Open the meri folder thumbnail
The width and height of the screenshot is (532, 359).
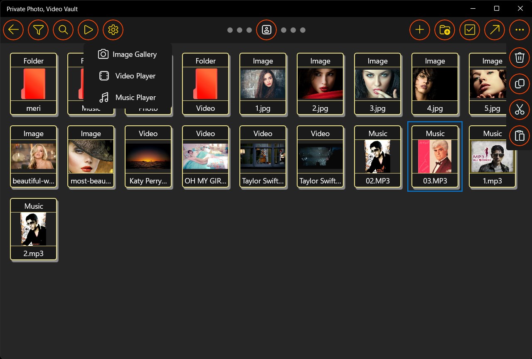pyautogui.click(x=34, y=84)
